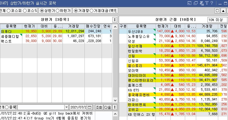The height and width of the screenshot is (120, 228).
Task: Select 덕성 stock row
Action: point(174,41)
